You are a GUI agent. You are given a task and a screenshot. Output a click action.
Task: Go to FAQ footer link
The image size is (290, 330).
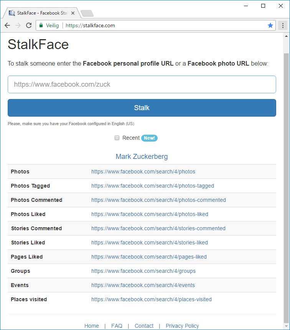117,326
